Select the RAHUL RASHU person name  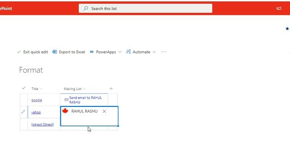84,111
